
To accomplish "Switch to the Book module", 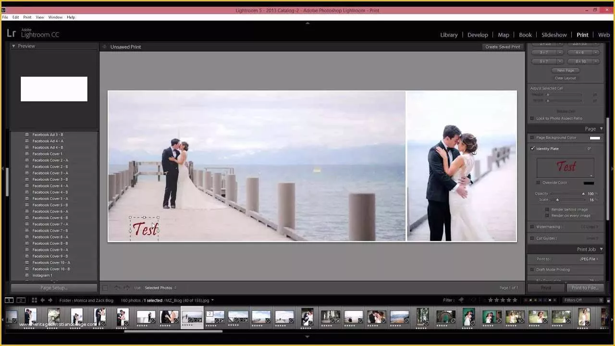I will (525, 35).
